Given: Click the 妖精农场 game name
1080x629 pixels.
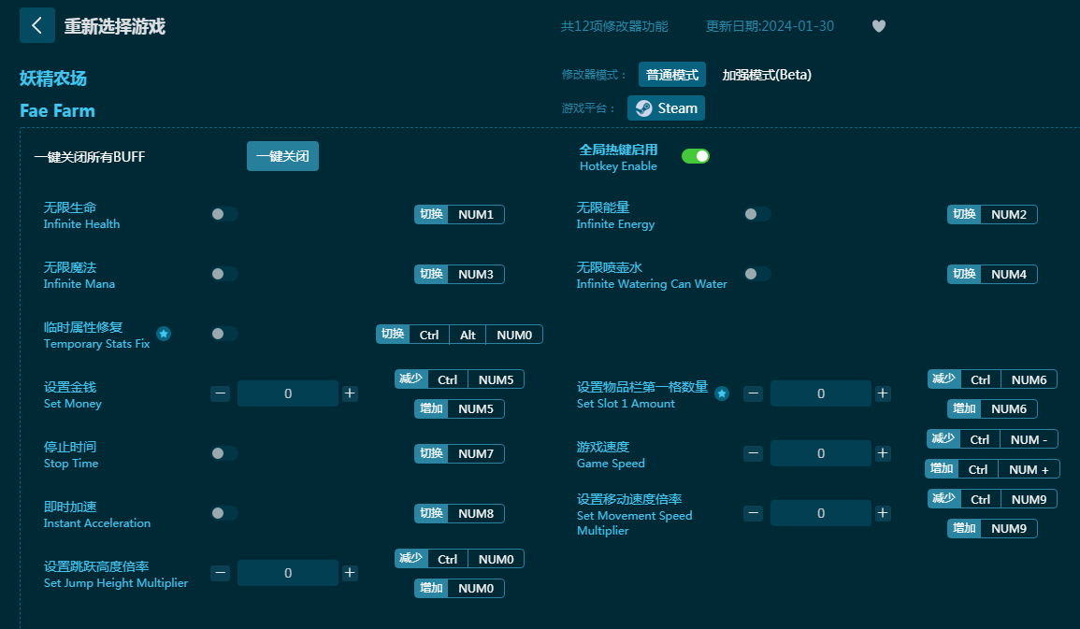Looking at the screenshot, I should tap(53, 79).
